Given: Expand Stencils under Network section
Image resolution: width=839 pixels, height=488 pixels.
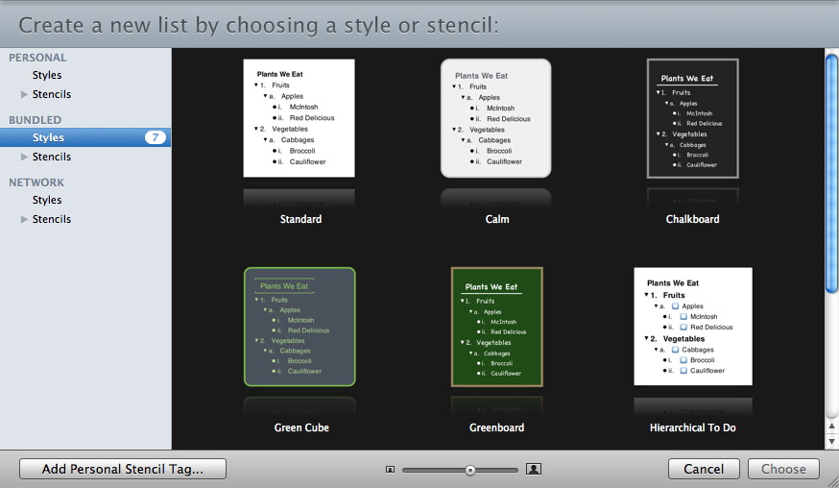Looking at the screenshot, I should click(x=25, y=219).
